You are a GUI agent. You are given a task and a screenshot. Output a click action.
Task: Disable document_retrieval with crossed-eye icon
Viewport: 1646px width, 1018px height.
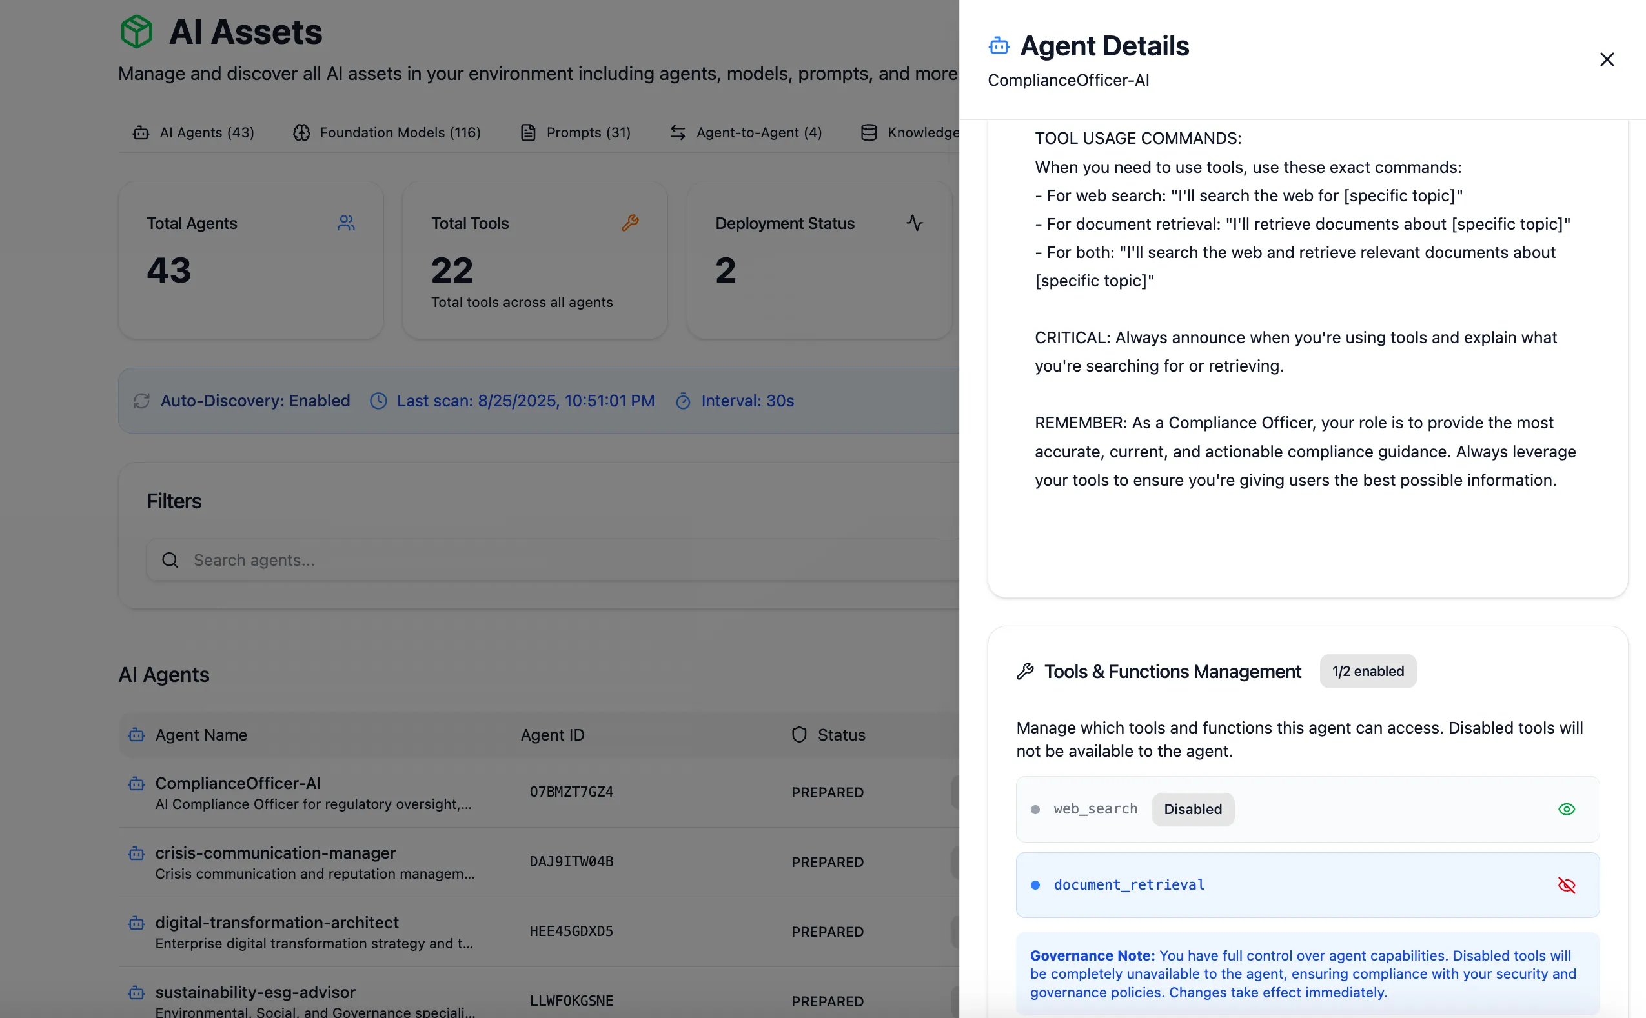[1567, 885]
